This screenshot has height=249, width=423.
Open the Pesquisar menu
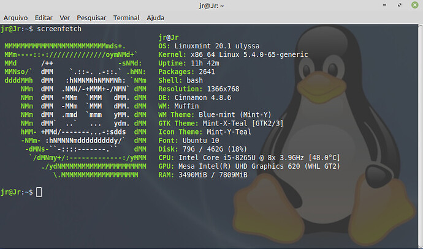point(91,18)
